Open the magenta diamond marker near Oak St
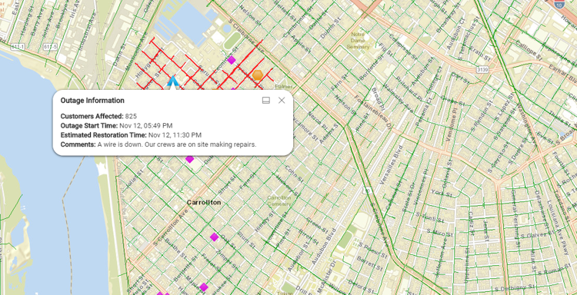 coord(214,237)
